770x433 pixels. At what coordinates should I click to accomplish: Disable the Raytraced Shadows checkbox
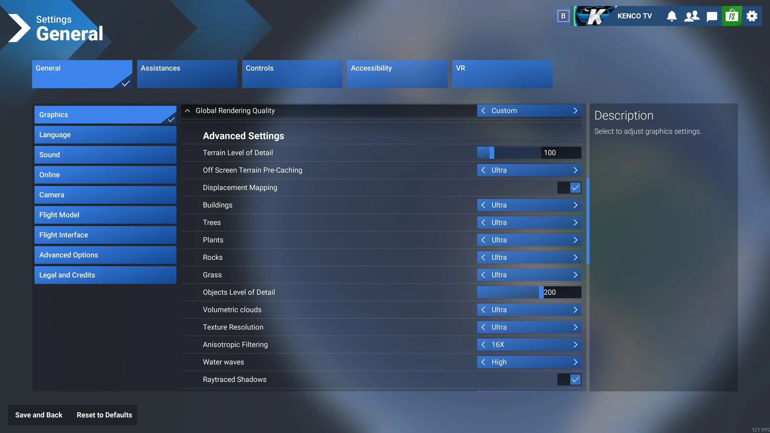coord(574,379)
